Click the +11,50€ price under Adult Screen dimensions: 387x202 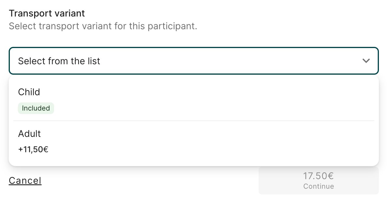[33, 149]
